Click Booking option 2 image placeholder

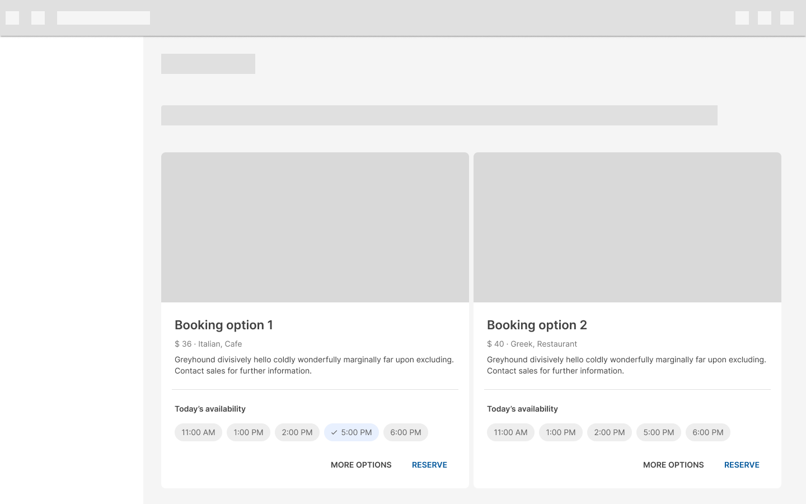(627, 227)
